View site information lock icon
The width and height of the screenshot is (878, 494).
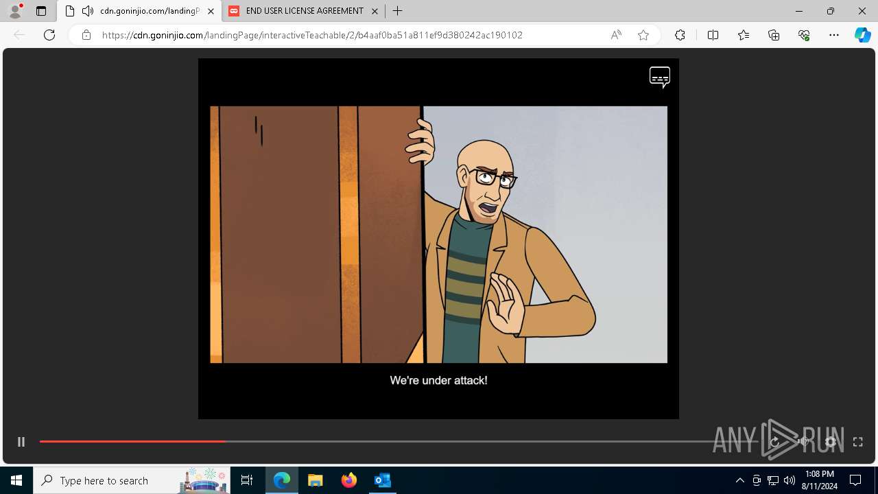[x=86, y=35]
